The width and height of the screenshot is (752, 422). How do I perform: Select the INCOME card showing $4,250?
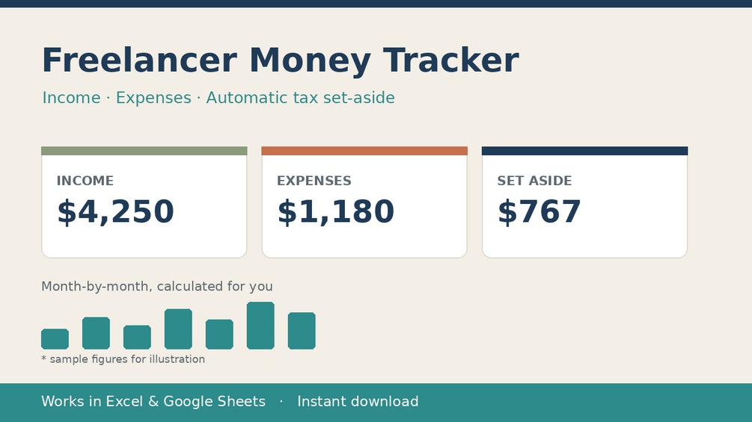coord(144,202)
